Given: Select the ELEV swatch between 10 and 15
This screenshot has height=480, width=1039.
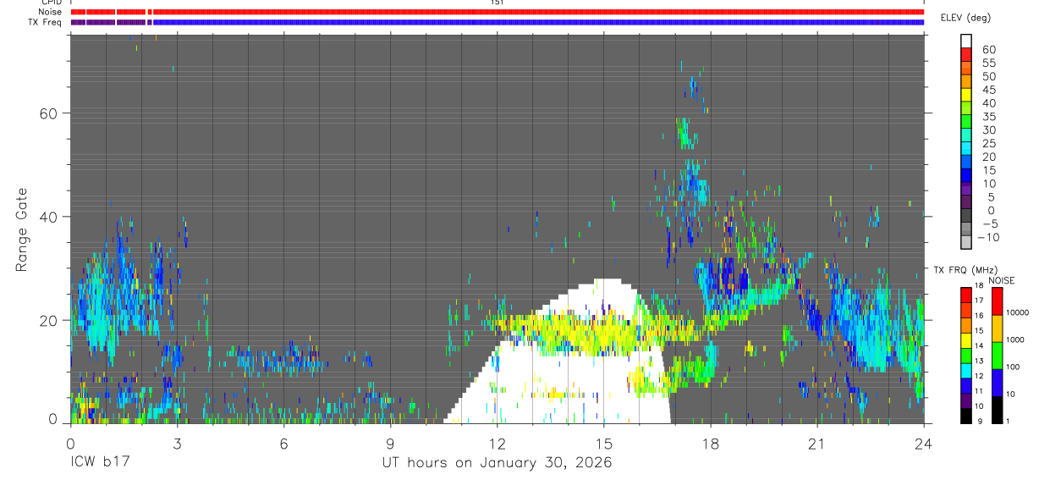Looking at the screenshot, I should 966,177.
